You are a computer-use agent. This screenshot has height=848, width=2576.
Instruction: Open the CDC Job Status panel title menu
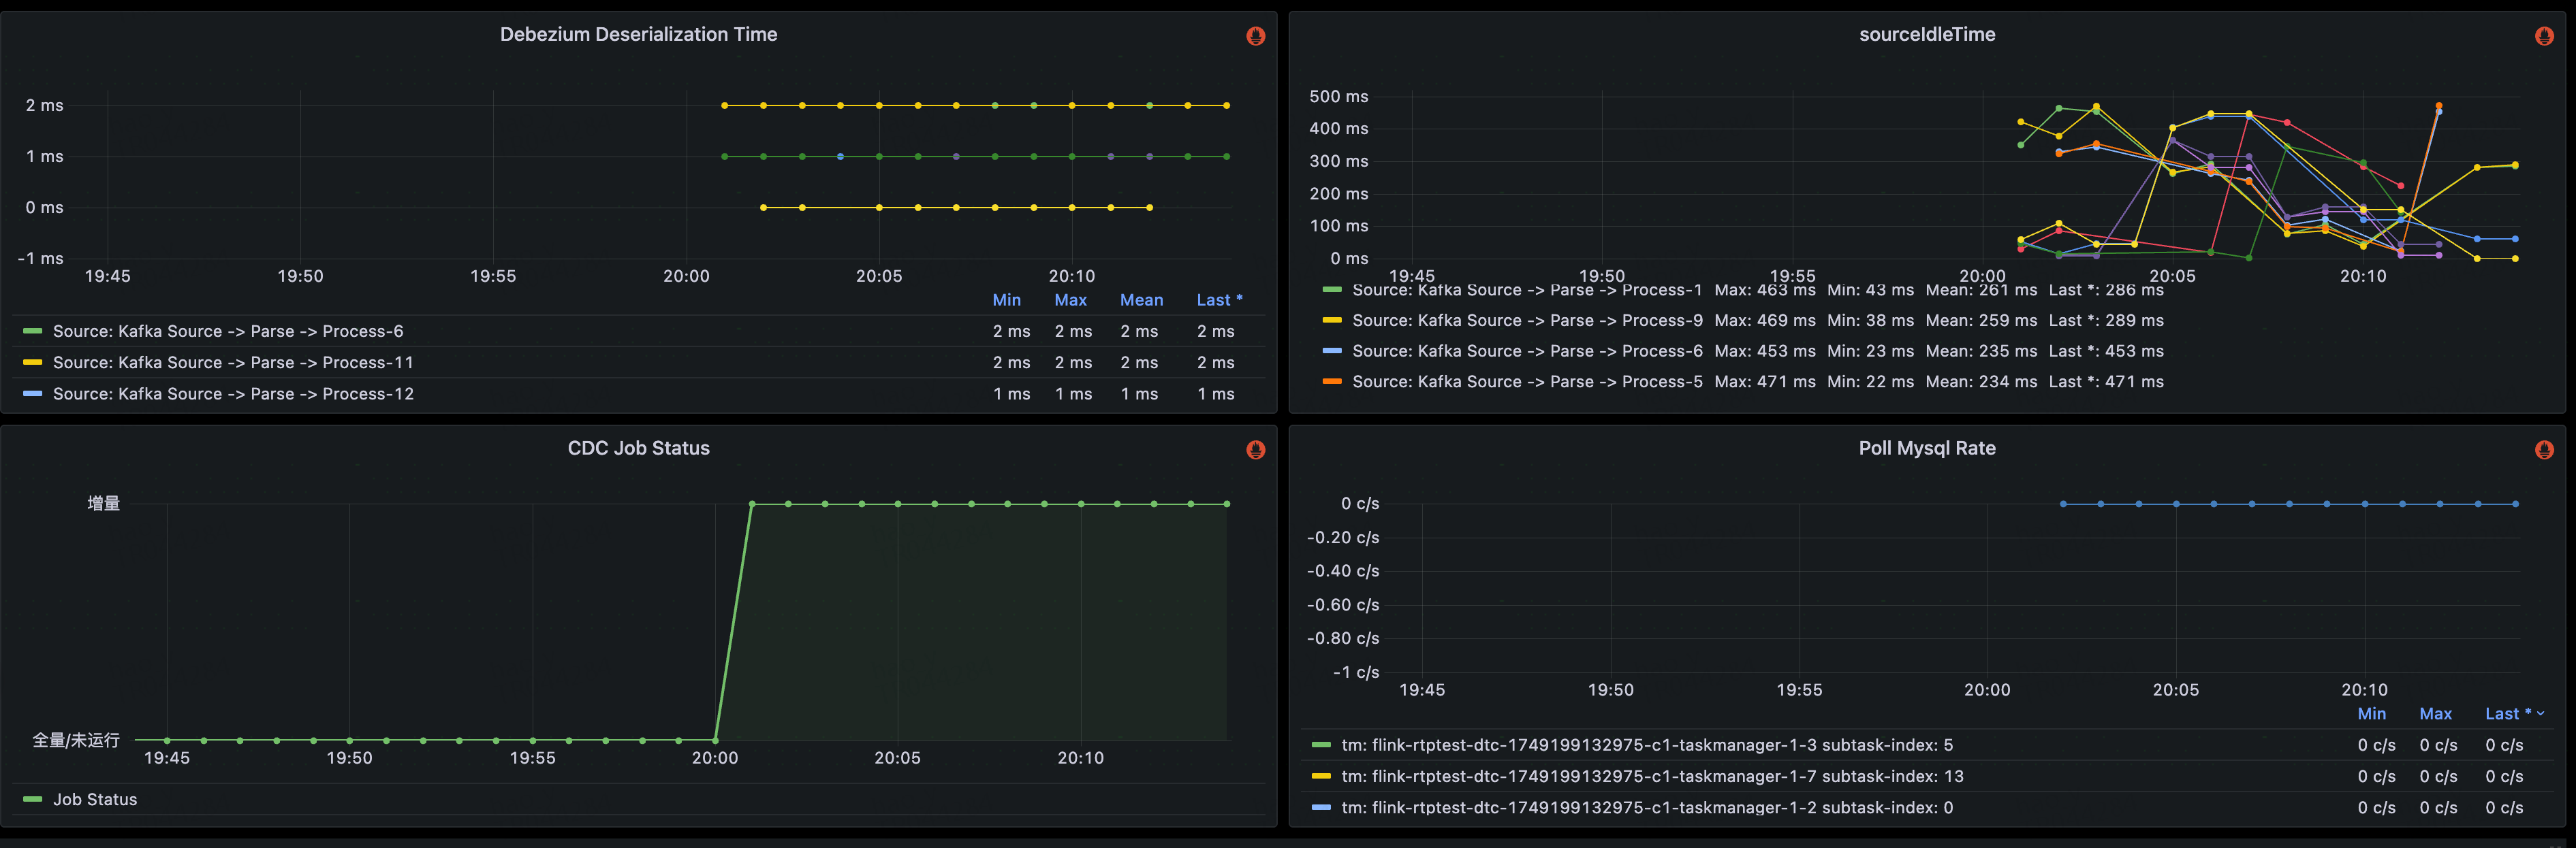[638, 449]
